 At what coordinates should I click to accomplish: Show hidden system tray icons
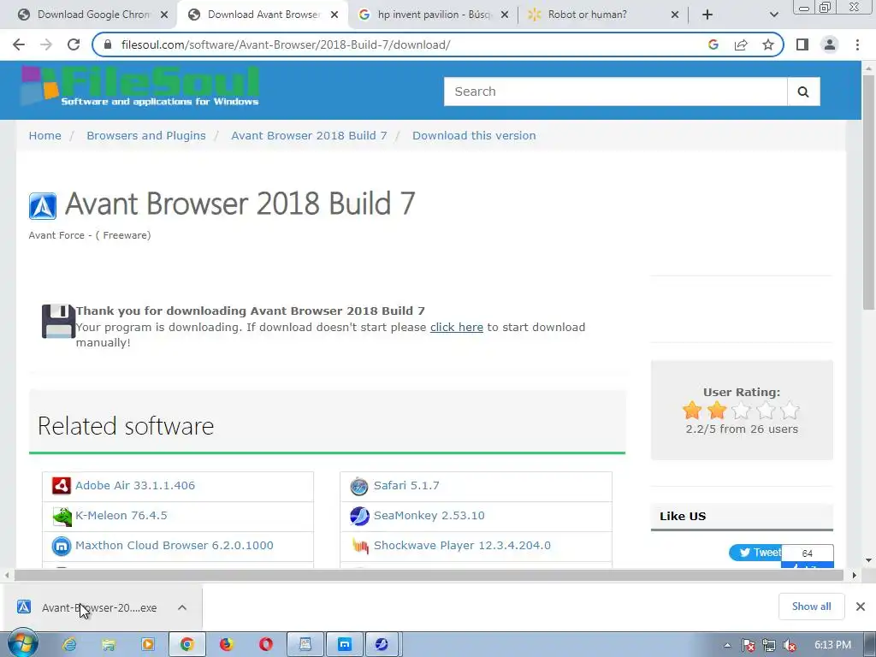pos(727,645)
